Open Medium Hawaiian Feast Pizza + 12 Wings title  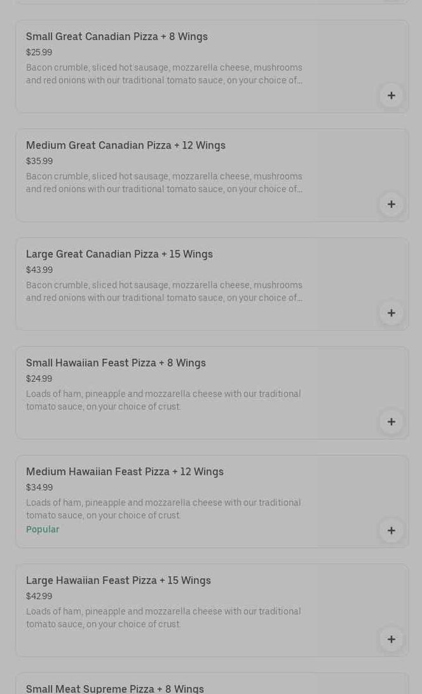click(125, 472)
